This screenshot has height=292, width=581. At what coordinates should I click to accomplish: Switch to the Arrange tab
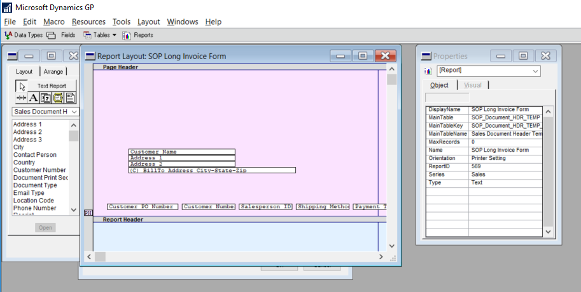tap(53, 72)
